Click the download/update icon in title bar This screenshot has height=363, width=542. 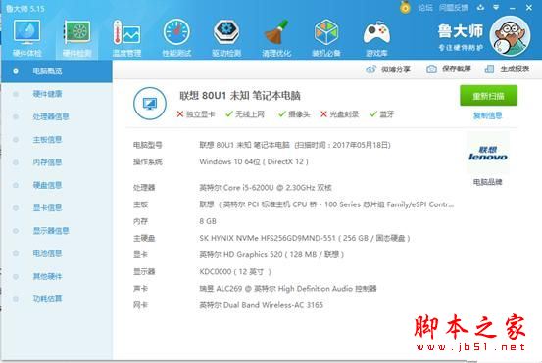point(480,7)
